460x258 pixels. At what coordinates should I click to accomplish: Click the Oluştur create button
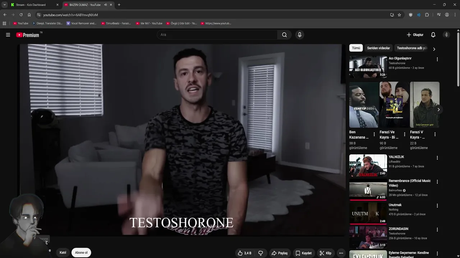(415, 35)
